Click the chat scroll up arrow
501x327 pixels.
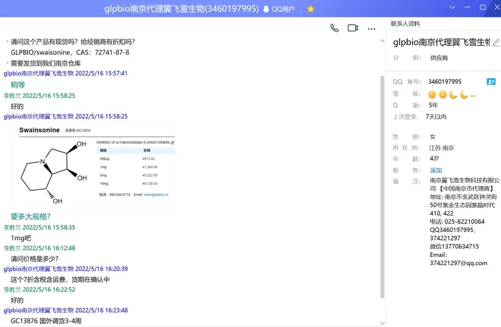click(x=382, y=41)
